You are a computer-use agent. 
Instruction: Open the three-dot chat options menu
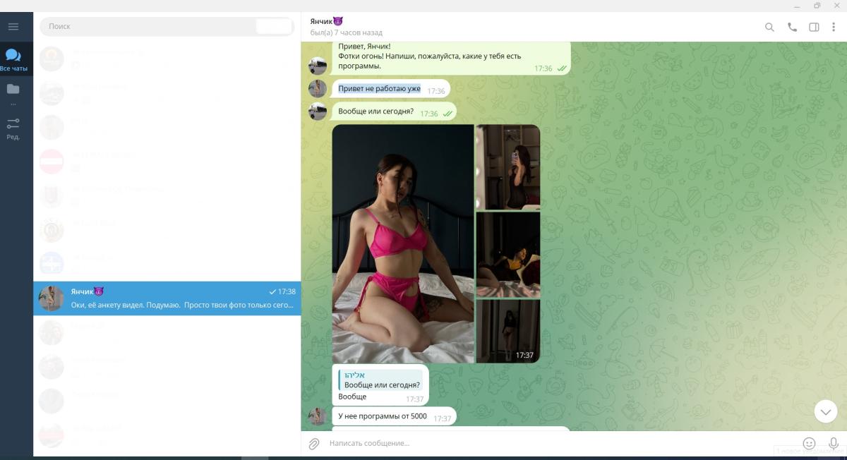[835, 28]
